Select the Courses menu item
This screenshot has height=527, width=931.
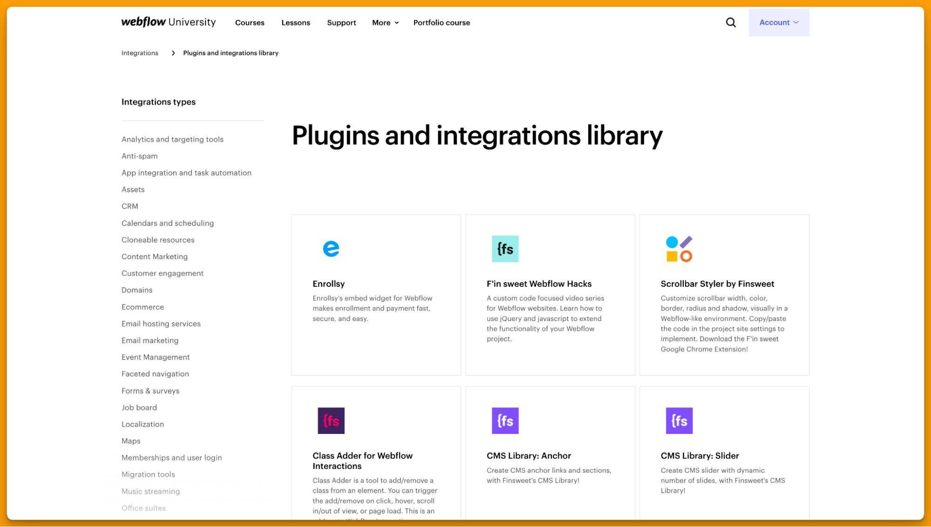click(249, 22)
